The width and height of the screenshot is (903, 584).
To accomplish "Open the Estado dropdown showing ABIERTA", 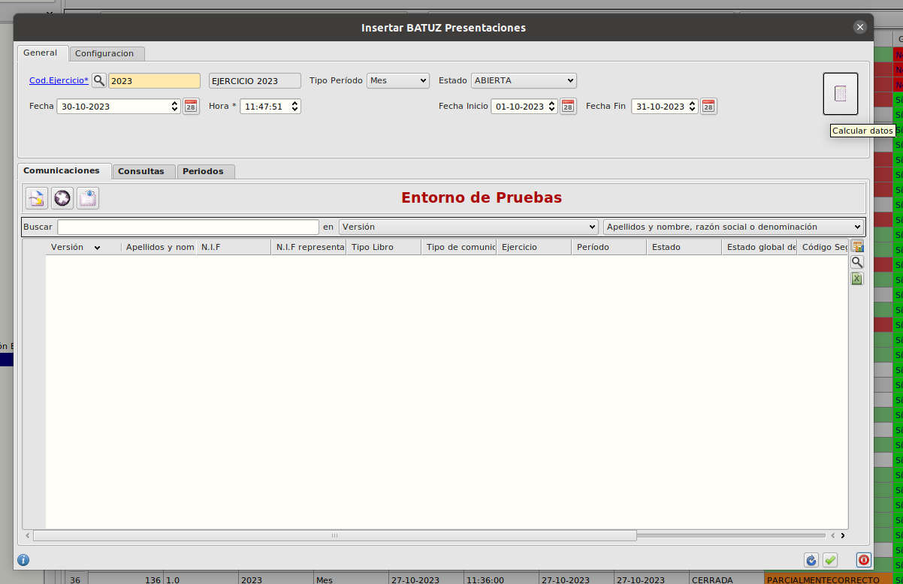I will click(x=524, y=80).
